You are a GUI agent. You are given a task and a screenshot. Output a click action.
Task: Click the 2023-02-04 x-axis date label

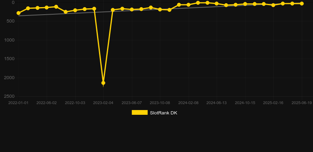(103, 103)
